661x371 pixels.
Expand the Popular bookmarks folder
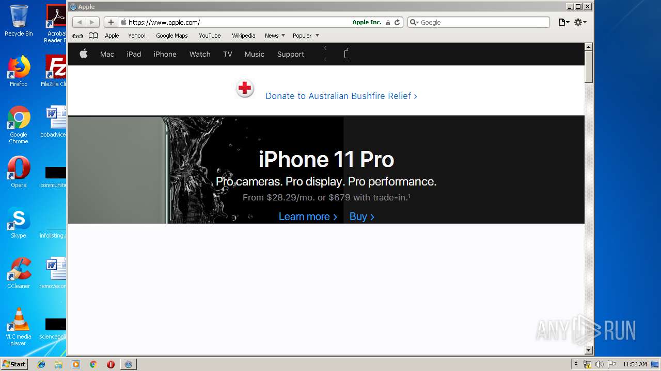coord(306,36)
